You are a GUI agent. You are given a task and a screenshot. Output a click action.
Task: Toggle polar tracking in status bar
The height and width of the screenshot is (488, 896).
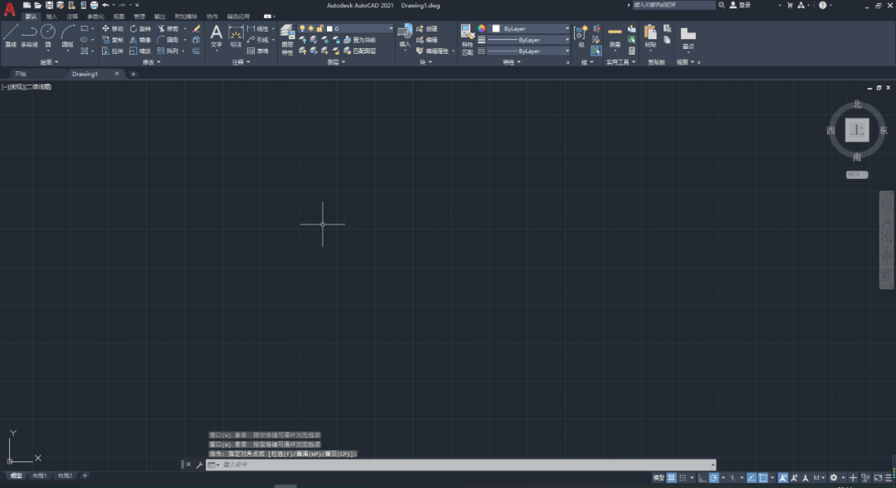[713, 478]
